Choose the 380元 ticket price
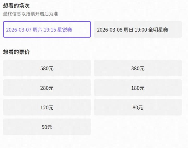Image resolution: width=188 pixels, height=148 pixels. 138,68
